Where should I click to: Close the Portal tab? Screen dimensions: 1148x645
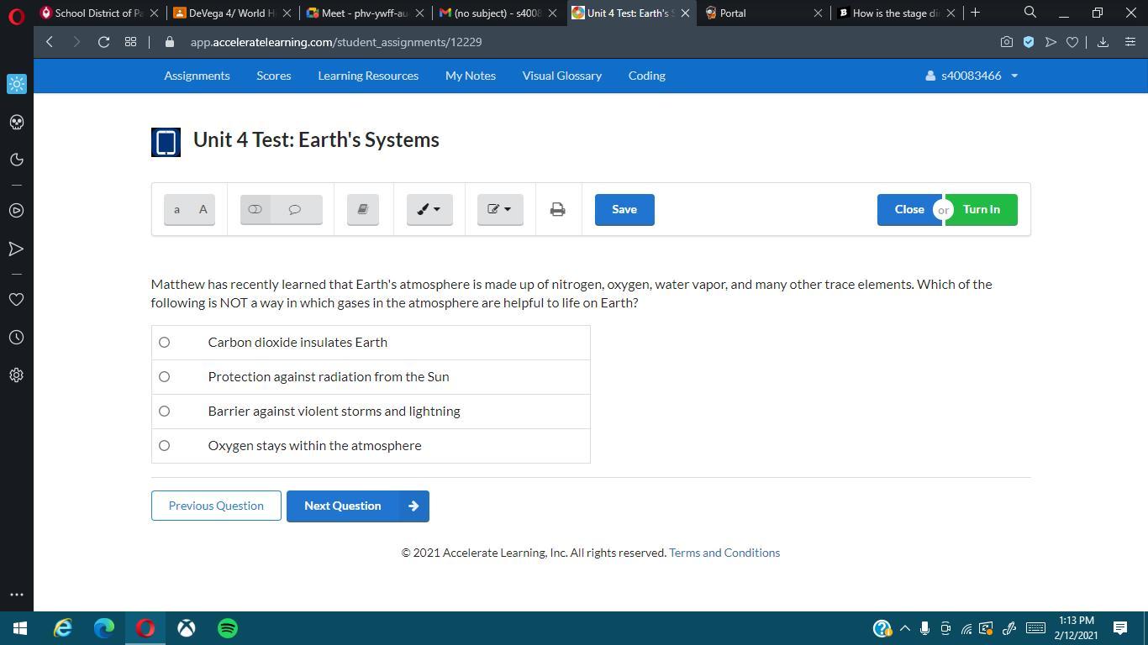(x=818, y=13)
